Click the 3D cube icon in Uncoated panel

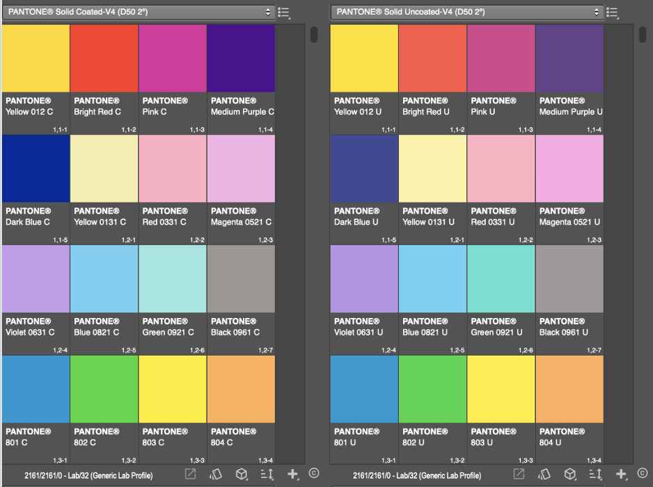pyautogui.click(x=570, y=474)
